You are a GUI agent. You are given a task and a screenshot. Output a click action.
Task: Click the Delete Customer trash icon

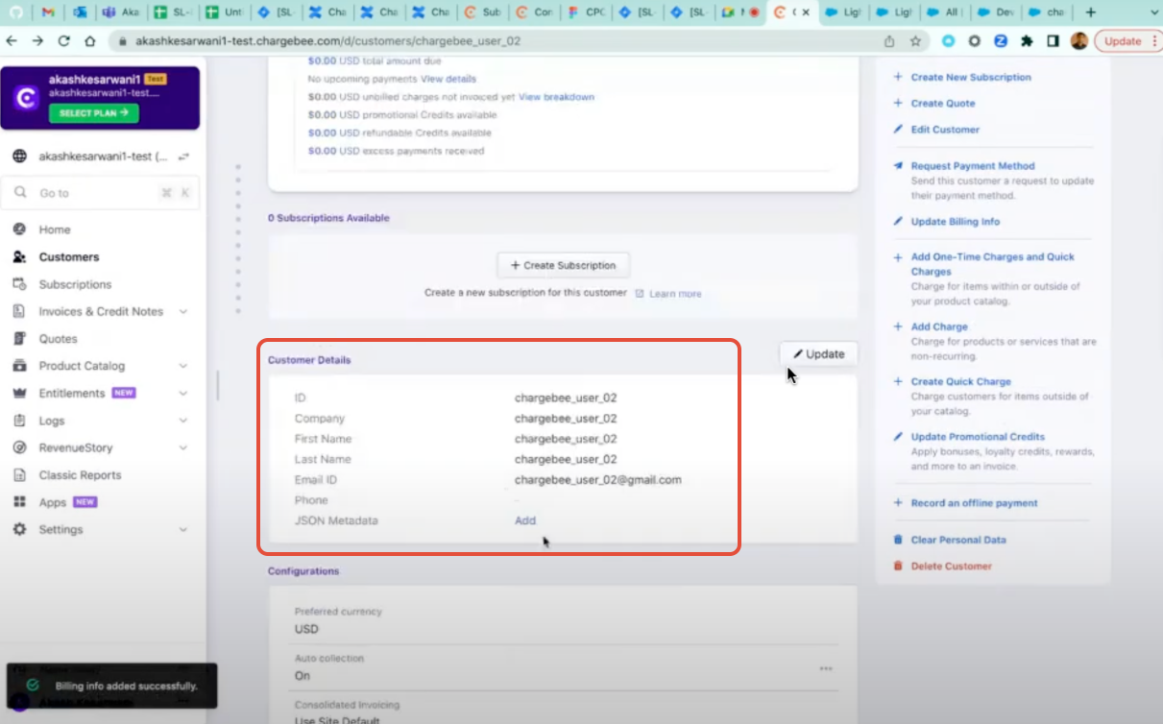[898, 566]
